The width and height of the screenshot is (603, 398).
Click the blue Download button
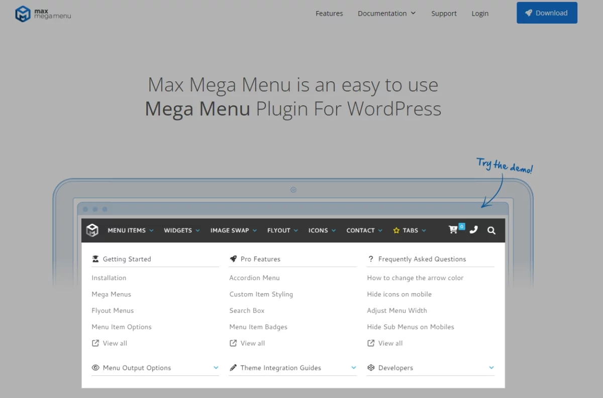tap(547, 13)
